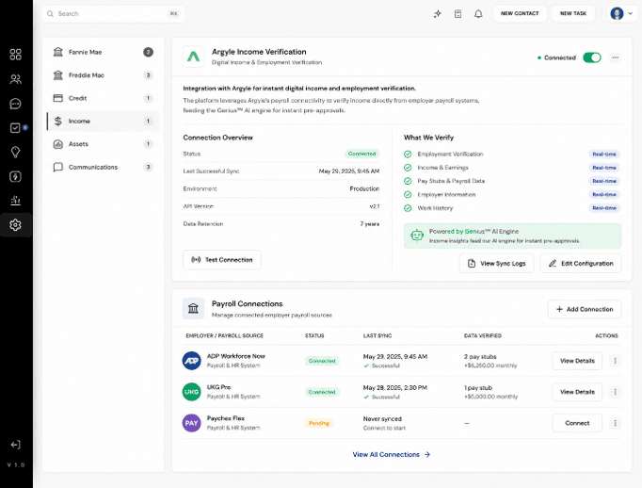Click the Pay Stubs & Payroll Data item
Viewport: 642px width, 488px height.
[451, 181]
